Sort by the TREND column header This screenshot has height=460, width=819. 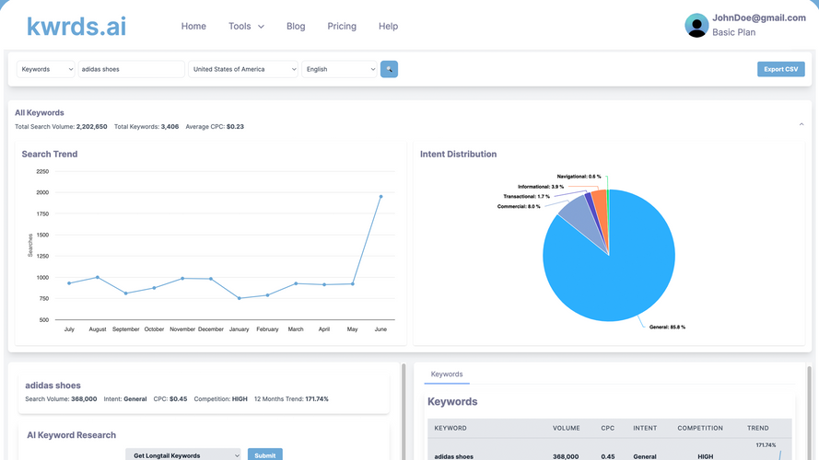[x=758, y=428]
